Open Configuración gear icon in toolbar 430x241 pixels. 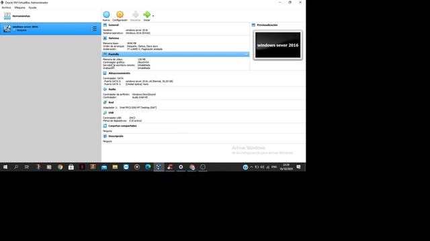[x=120, y=16]
